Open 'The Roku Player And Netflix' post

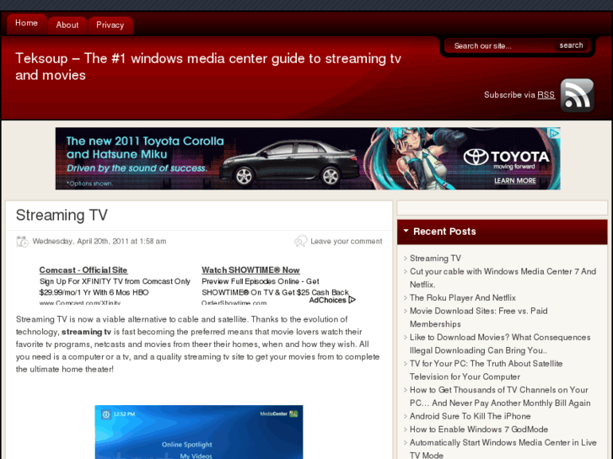click(x=462, y=297)
